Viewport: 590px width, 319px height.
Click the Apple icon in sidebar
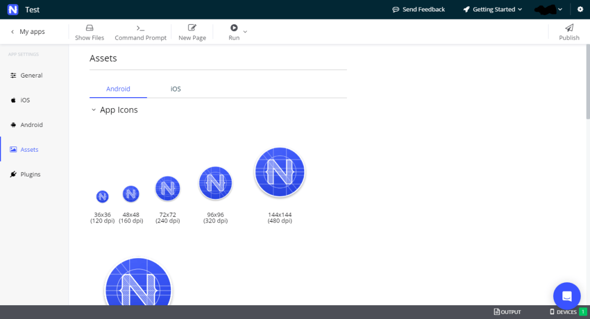(13, 100)
